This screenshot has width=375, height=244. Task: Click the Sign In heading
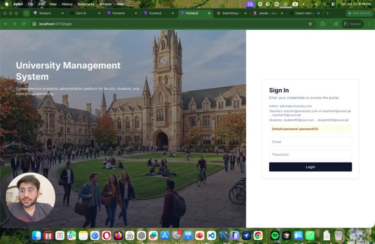[279, 90]
